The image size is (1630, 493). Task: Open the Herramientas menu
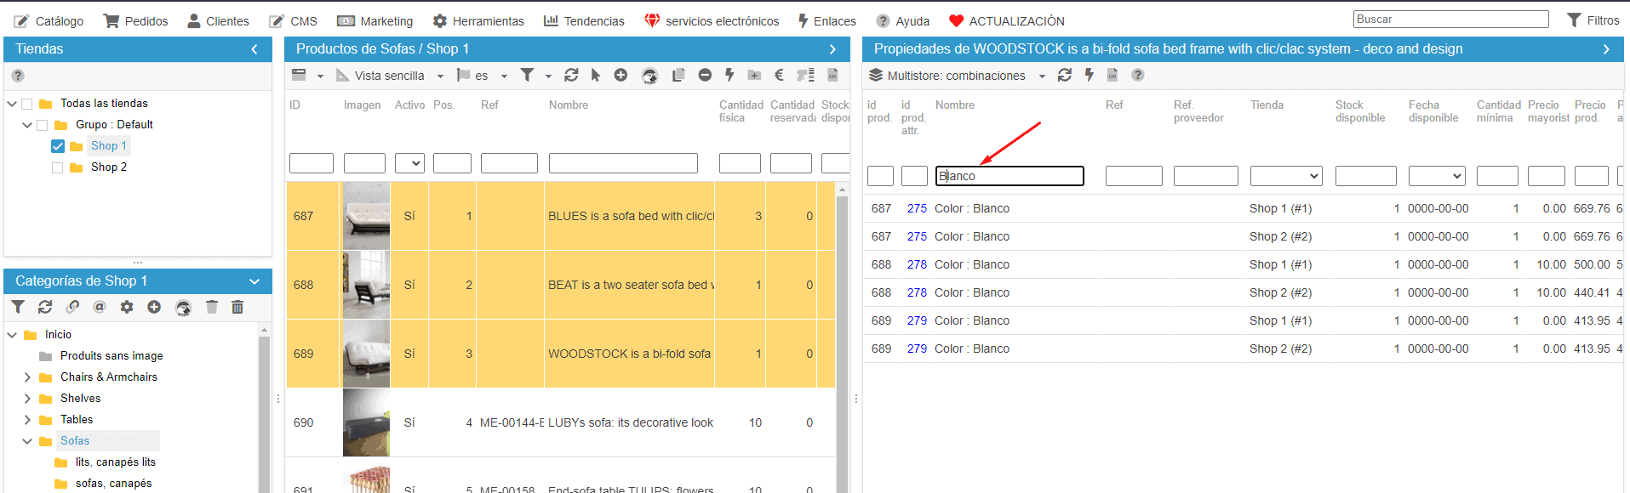[x=478, y=21]
